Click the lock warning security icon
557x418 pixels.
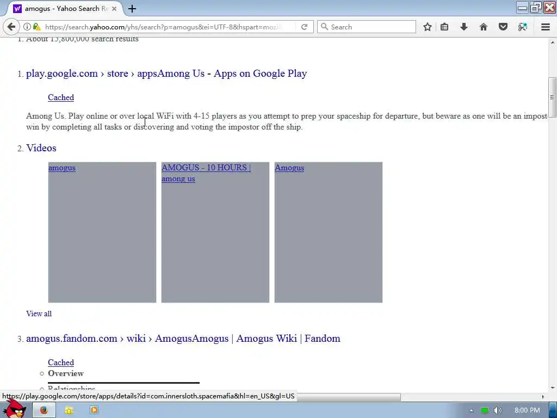point(36,27)
